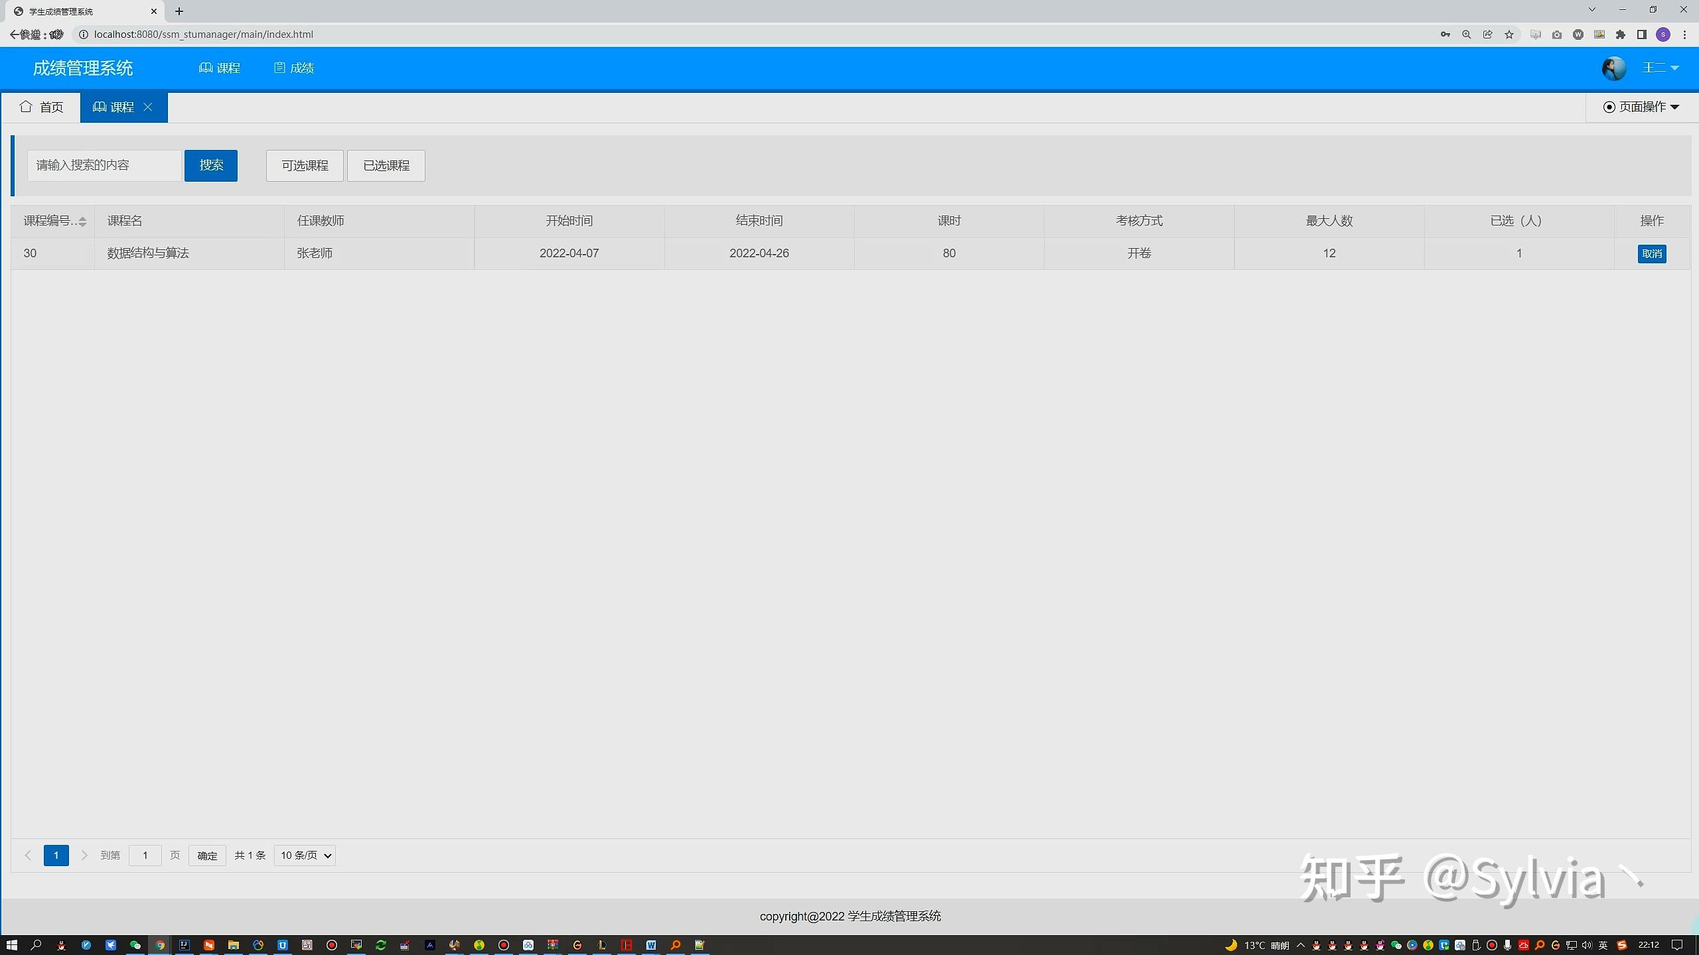
Task: Open the browser extensions puzzle icon
Action: point(1621,34)
